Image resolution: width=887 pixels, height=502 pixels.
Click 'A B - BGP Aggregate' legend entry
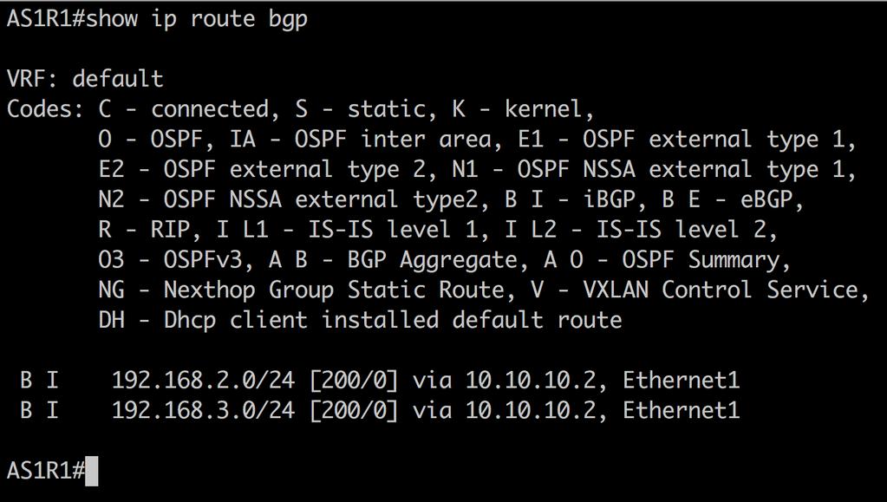click(393, 260)
